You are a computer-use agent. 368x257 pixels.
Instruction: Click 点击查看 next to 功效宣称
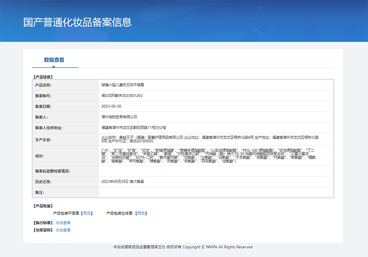[x=63, y=230]
